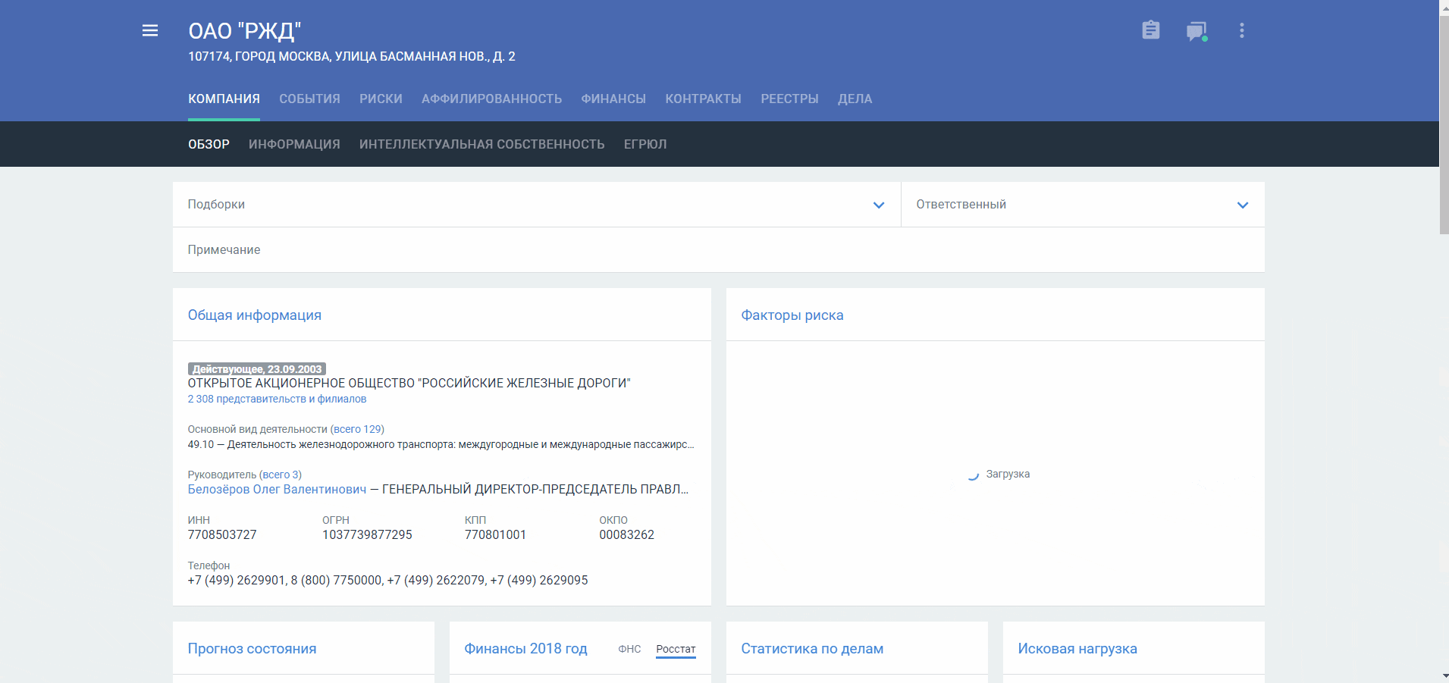1449x683 pixels.
Task: Click the company phone numbers line
Action: [x=387, y=581]
